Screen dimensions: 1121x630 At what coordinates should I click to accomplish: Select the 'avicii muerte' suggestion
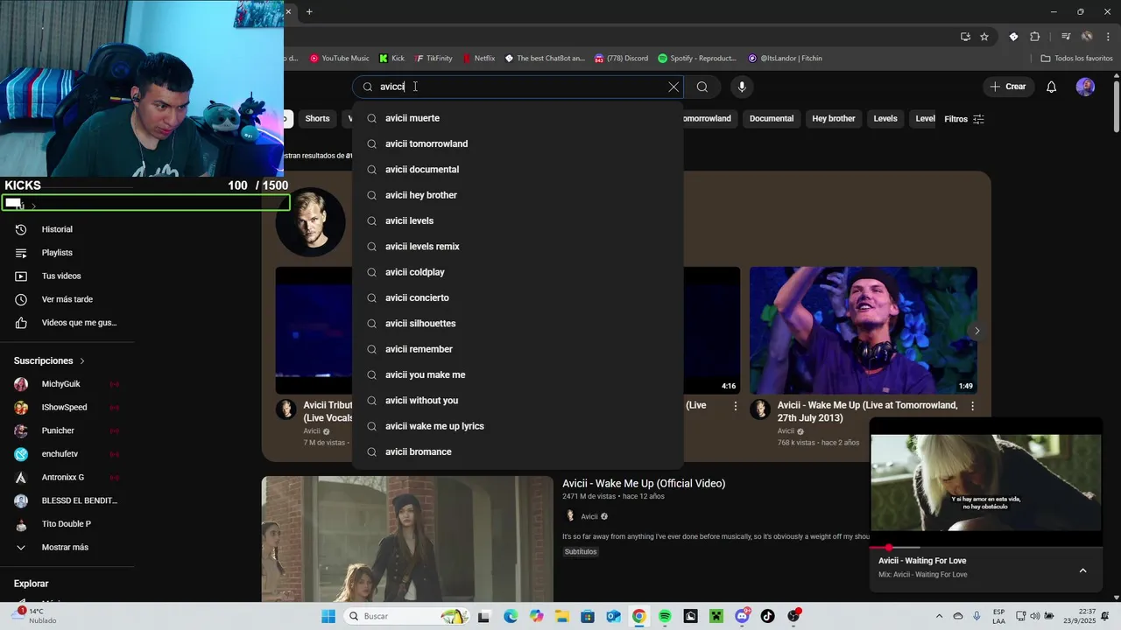point(518,118)
